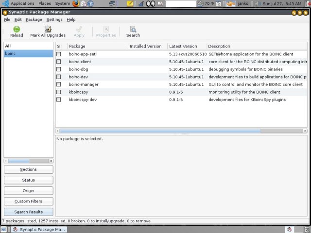Select the 'boinc-manager' package row
This screenshot has height=233, width=311.
181,84
